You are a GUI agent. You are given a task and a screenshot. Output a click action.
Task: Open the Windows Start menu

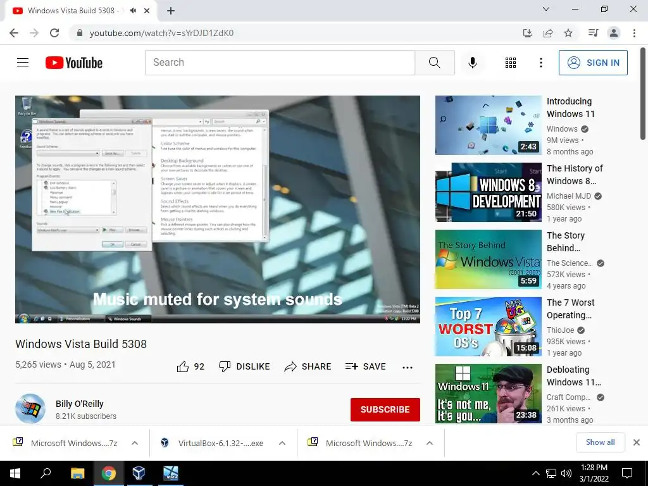(x=15, y=473)
